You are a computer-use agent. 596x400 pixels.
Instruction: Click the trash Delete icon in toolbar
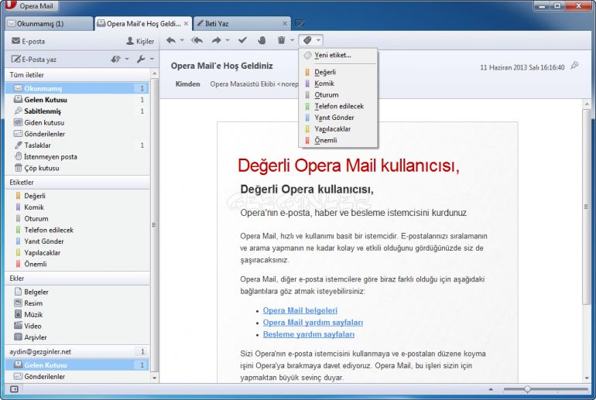(281, 40)
